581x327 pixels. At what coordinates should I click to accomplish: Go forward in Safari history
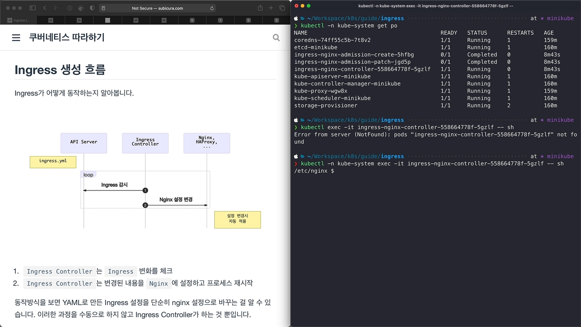[56, 8]
